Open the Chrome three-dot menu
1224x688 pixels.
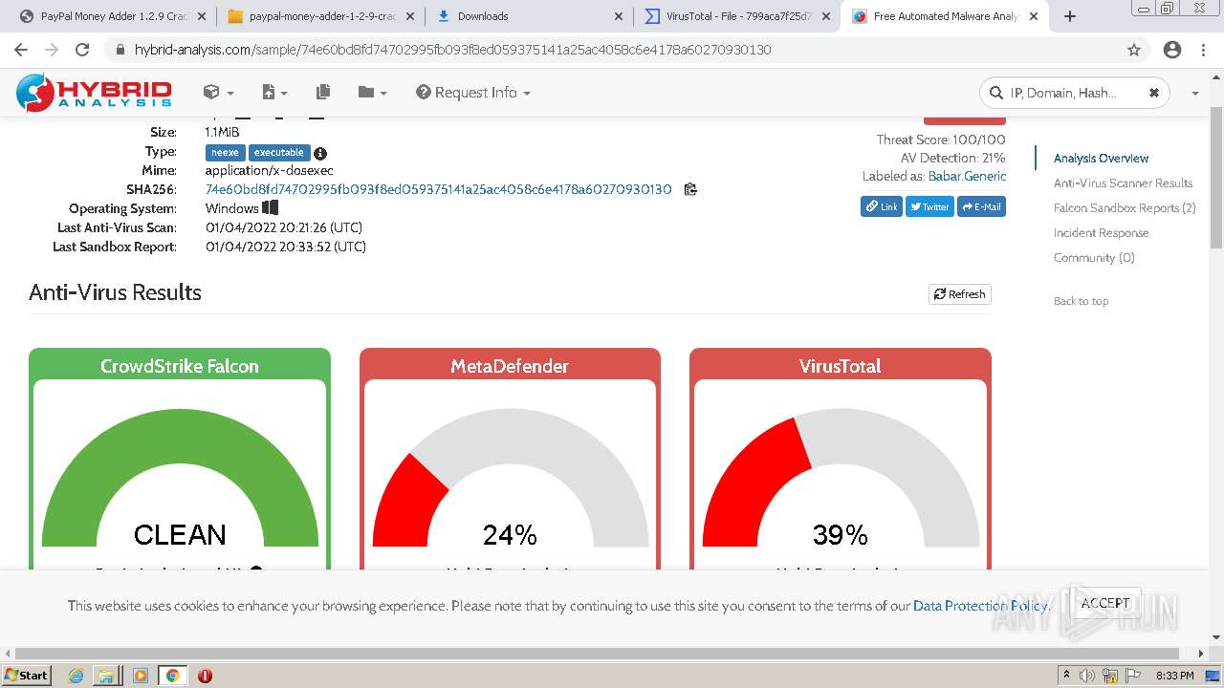(x=1203, y=50)
